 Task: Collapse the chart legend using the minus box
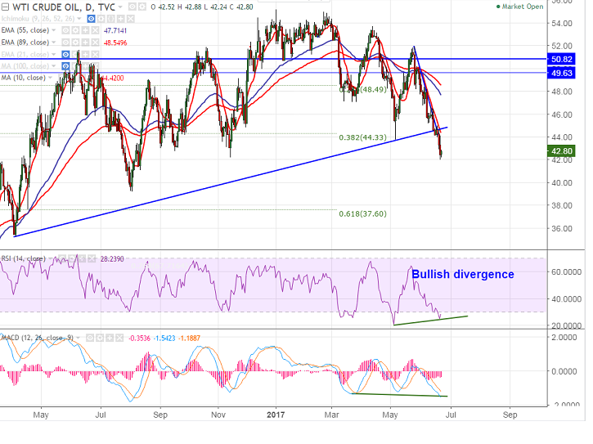tap(5, 7)
